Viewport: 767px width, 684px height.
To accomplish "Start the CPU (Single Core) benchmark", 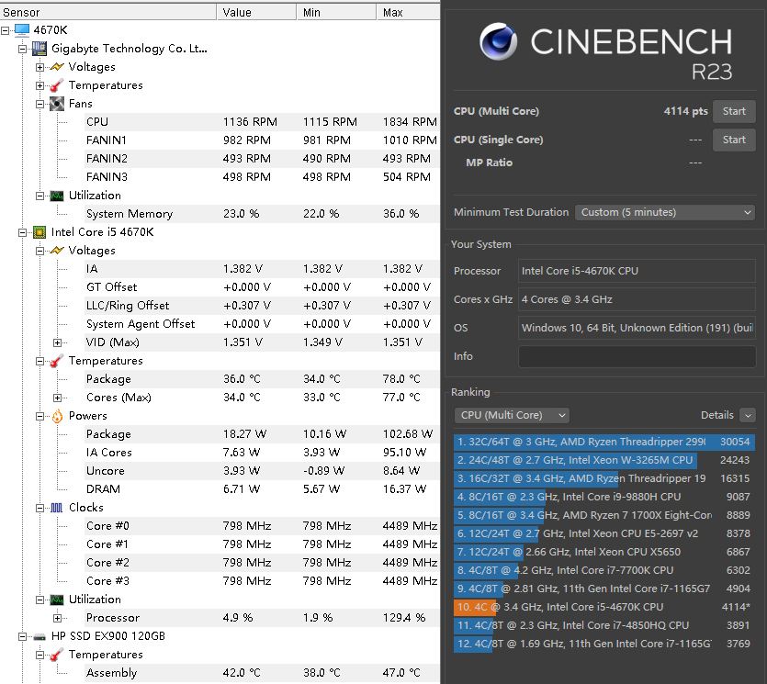I will (734, 140).
